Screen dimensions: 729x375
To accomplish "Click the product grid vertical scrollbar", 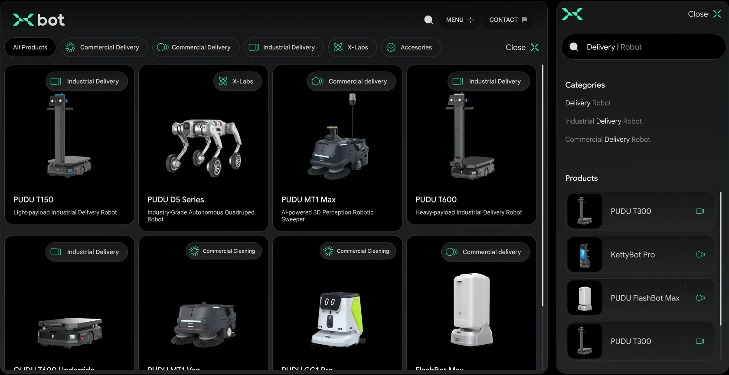I will point(543,186).
